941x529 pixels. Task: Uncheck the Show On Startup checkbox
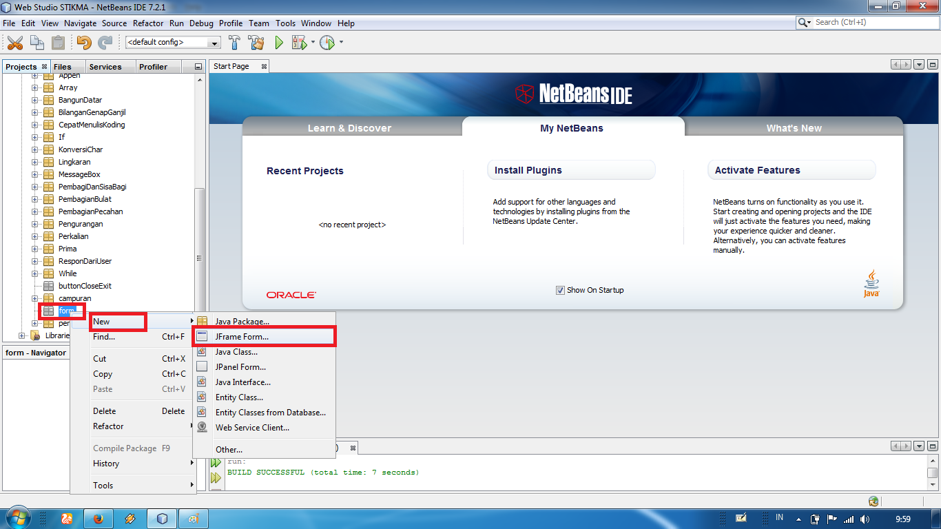[x=561, y=290]
